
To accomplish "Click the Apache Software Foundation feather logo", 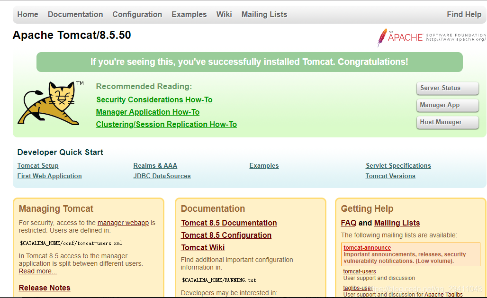I will 432,37.
